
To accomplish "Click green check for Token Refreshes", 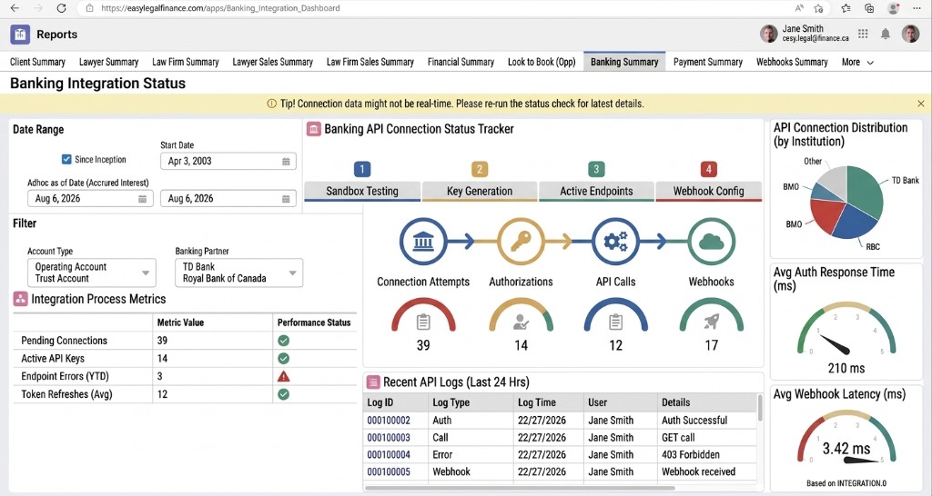I will 284,394.
